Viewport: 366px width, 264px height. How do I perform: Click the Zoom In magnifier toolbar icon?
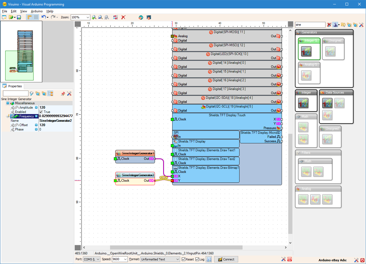94,17
